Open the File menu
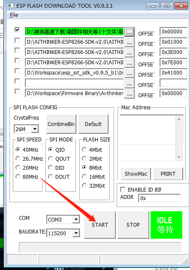190x270 pixels. pos(14,15)
